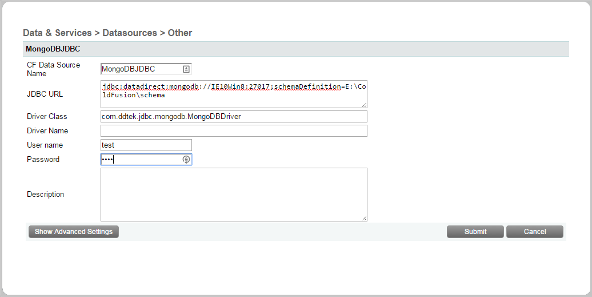Focus the User name field containing test
Image resolution: width=592 pixels, height=297 pixels.
pos(146,145)
